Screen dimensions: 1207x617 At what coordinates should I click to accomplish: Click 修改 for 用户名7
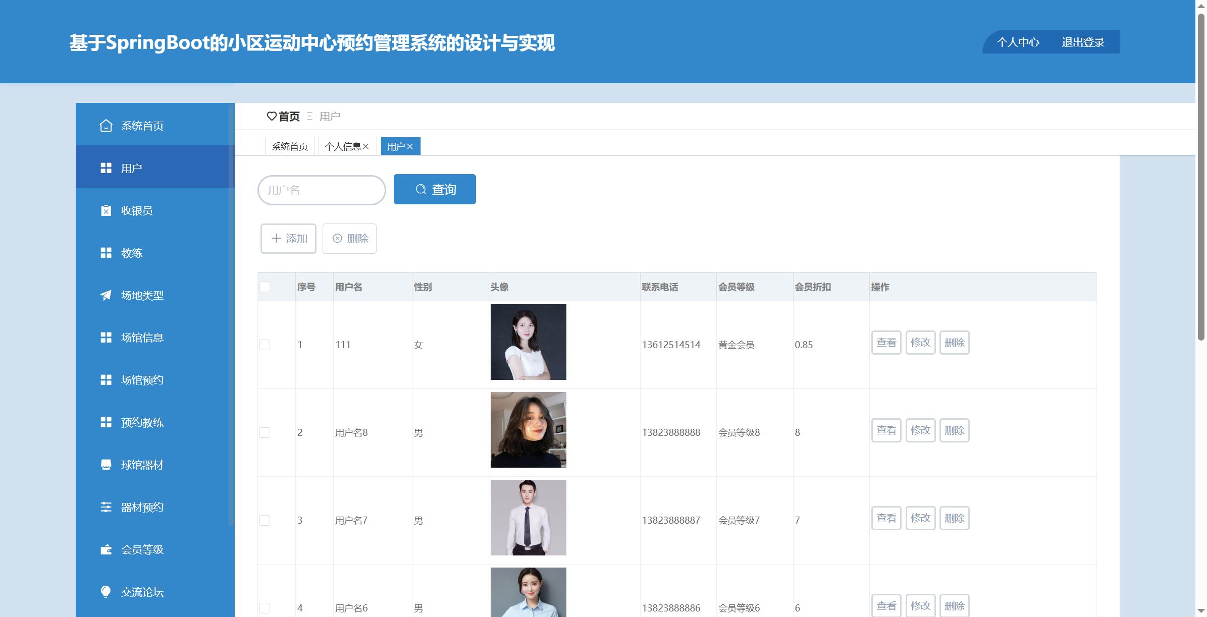(x=920, y=518)
